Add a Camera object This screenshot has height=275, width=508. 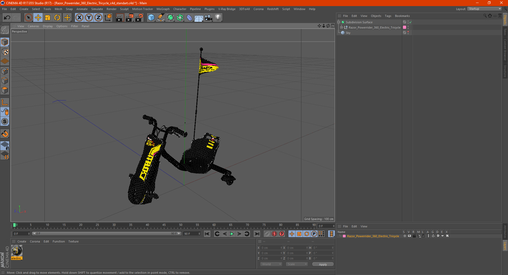point(208,18)
